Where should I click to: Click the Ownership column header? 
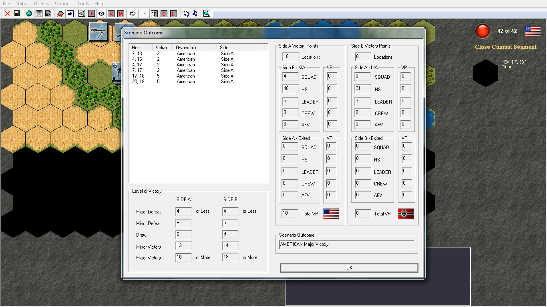tap(195, 48)
